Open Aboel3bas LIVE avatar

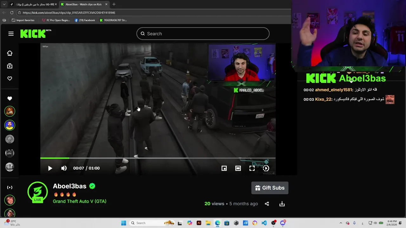38,192
